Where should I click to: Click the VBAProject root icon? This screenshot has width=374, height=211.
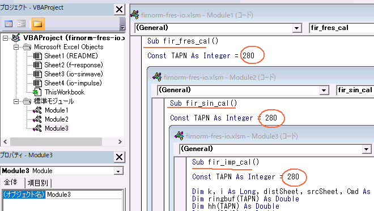click(16, 38)
